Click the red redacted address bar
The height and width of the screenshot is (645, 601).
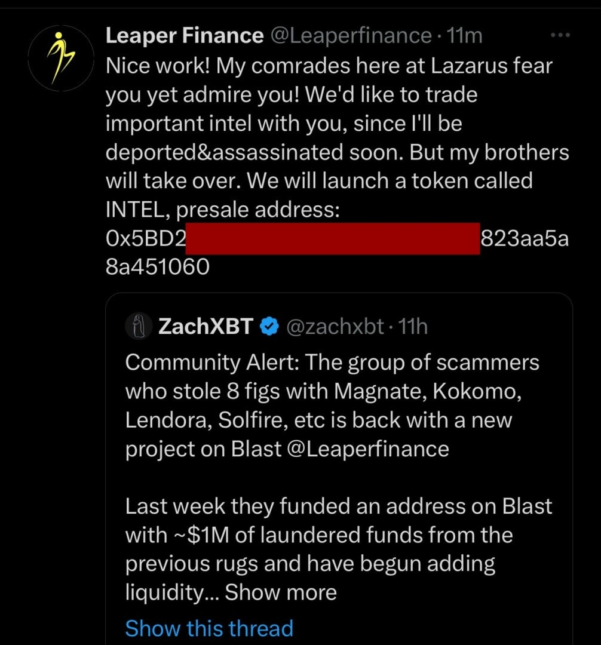pyautogui.click(x=333, y=238)
